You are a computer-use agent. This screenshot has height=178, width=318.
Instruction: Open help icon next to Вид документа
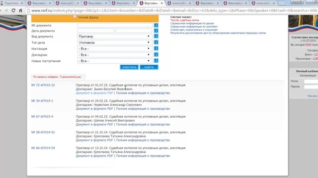tap(156, 36)
